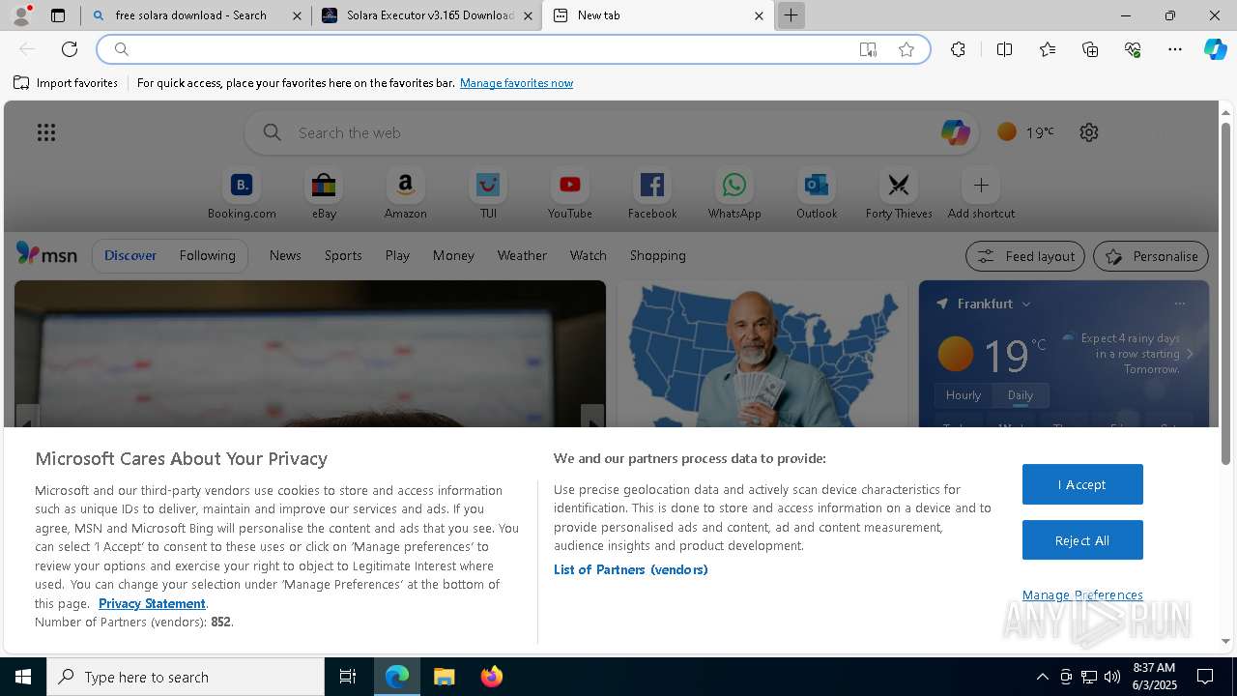
Task: Open the Play section
Action: click(397, 255)
